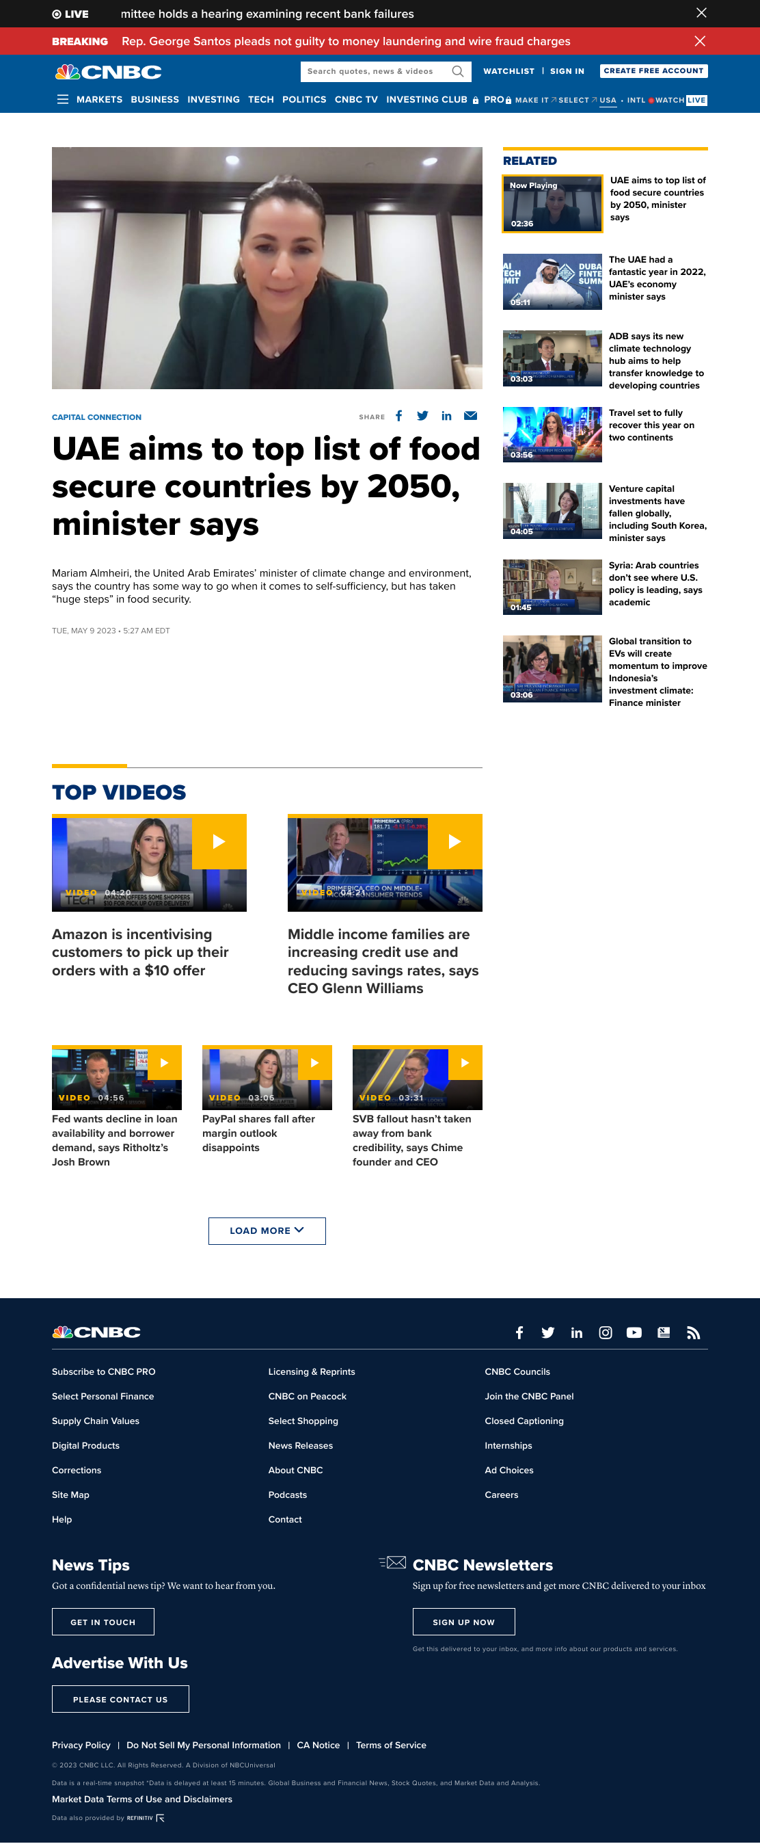Open the BUSINESS menu
Viewport: 760px width, 1844px height.
pyautogui.click(x=155, y=99)
